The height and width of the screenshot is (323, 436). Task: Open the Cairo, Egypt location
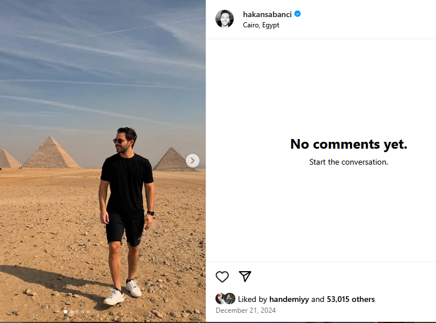tap(261, 25)
